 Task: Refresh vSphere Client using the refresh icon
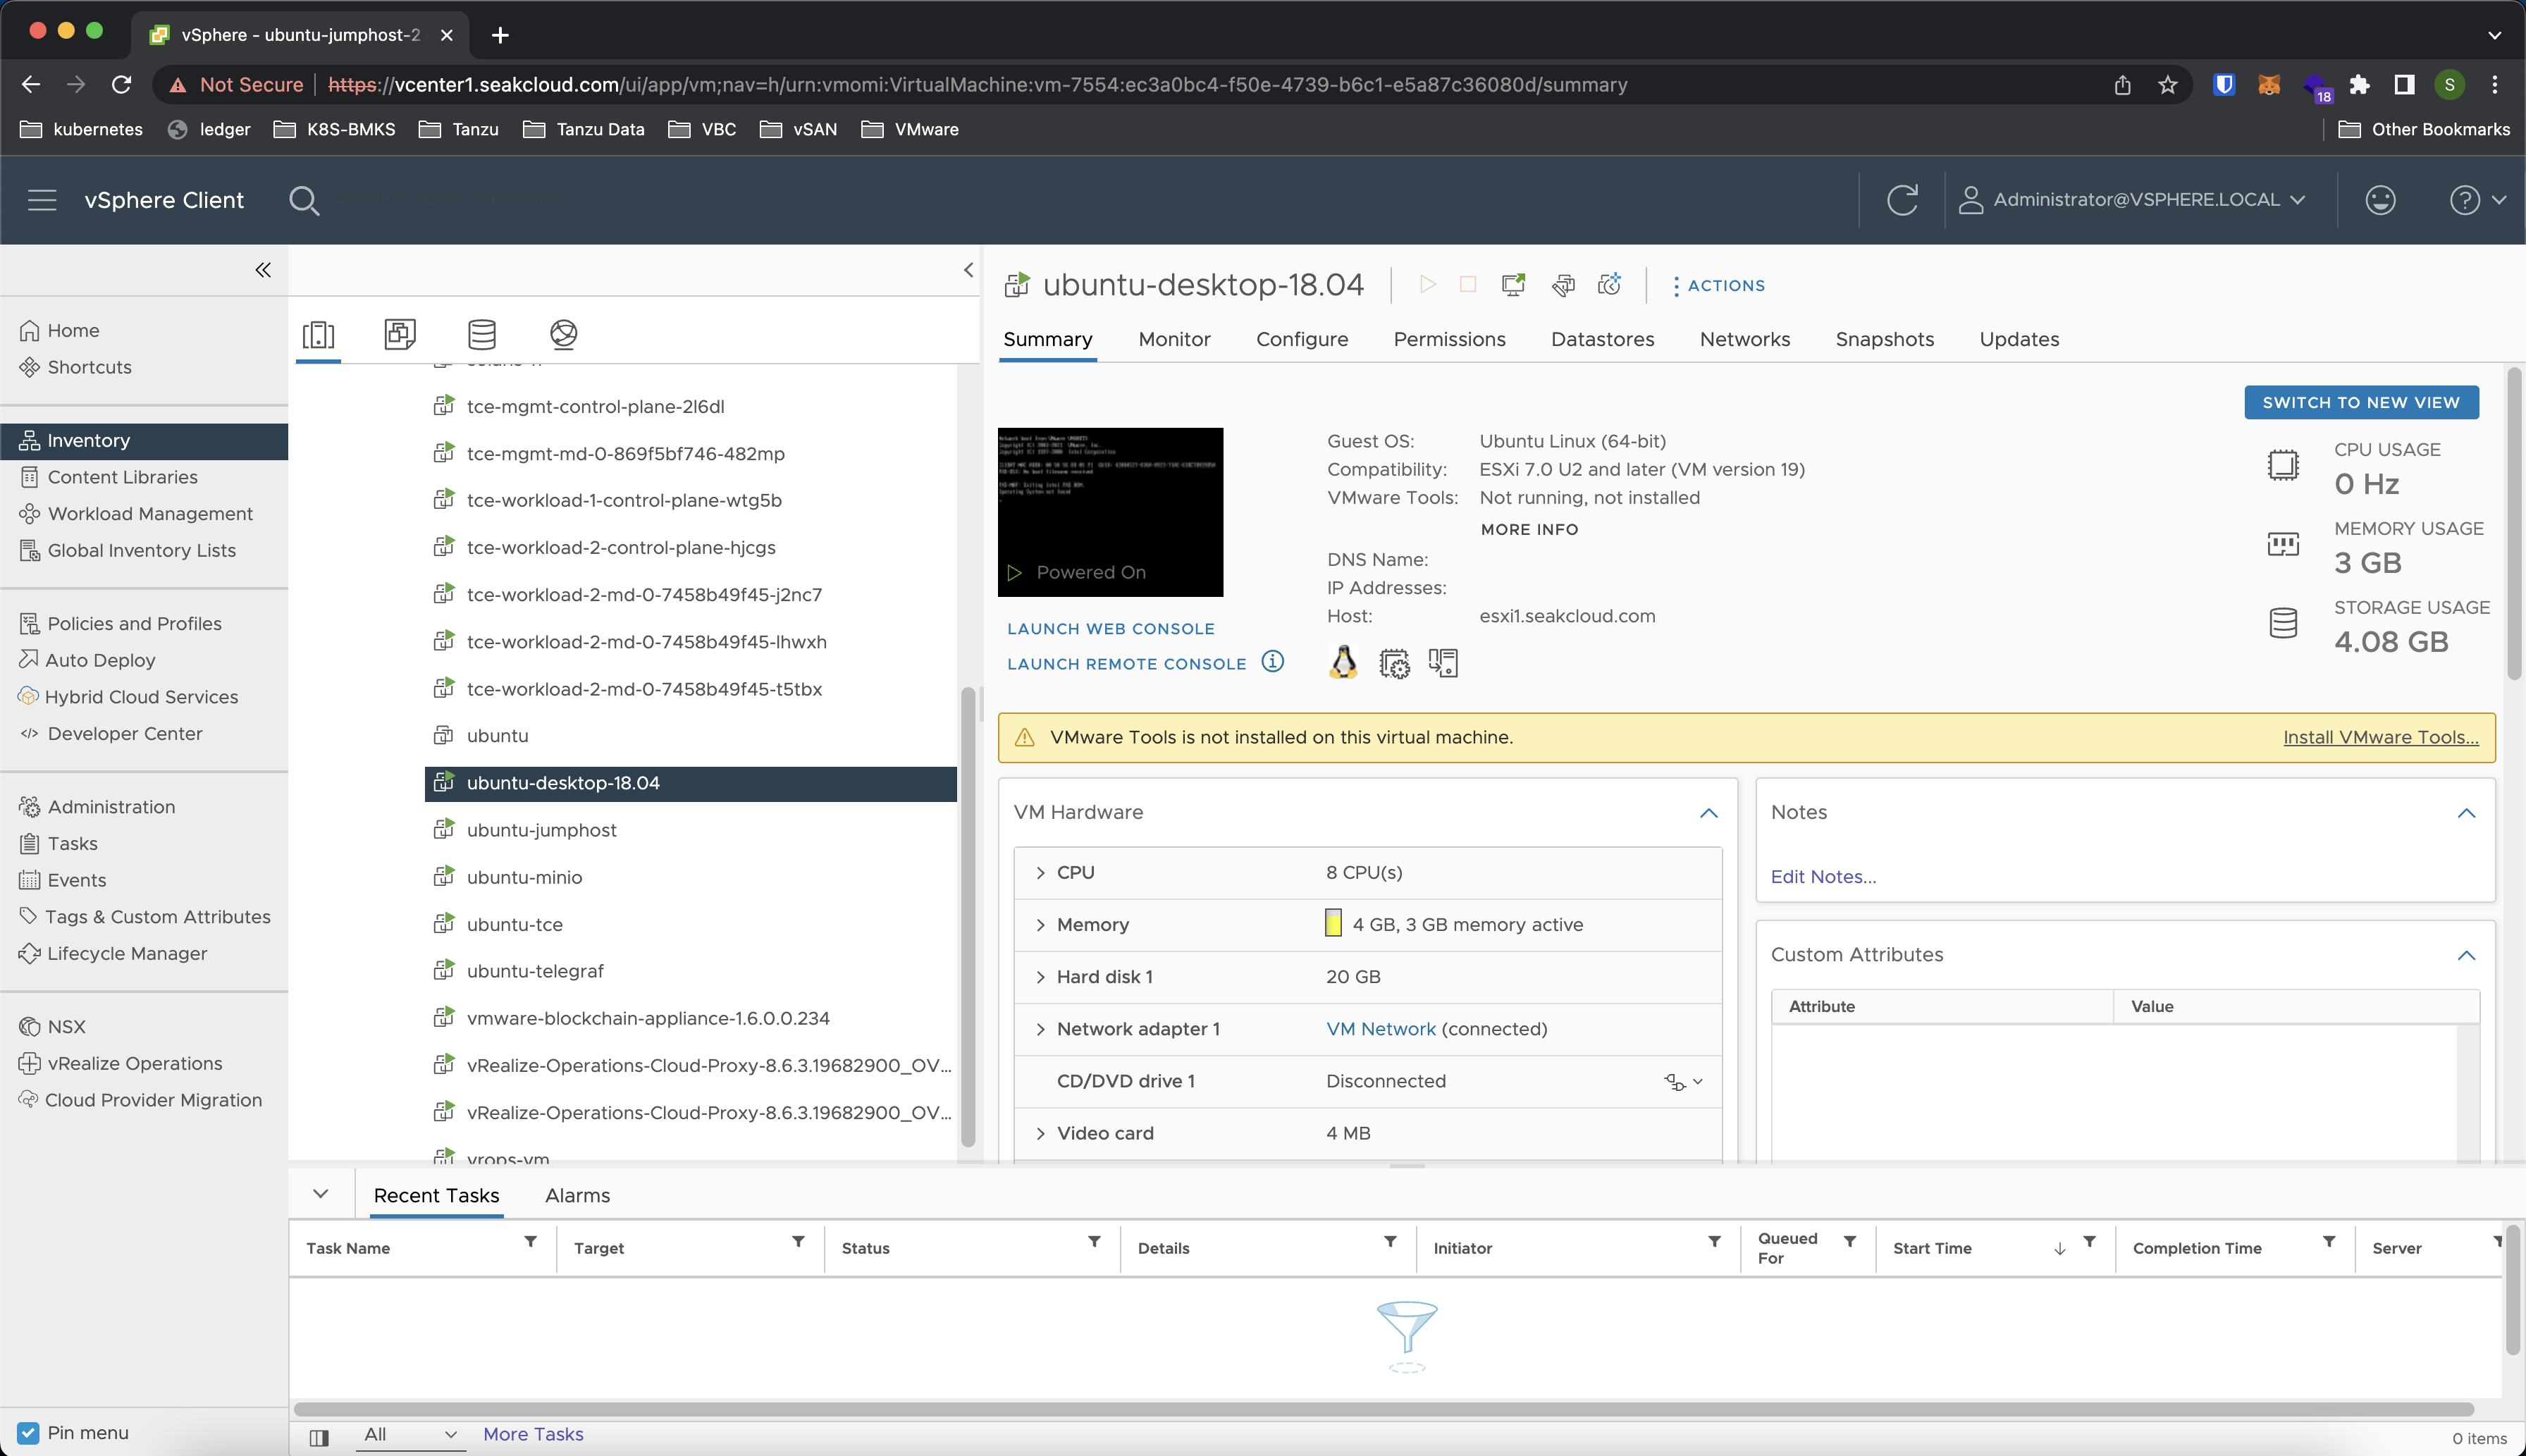(x=1902, y=199)
